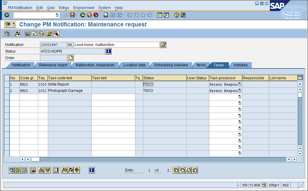Image resolution: width=308 pixels, height=191 pixels.
Task: Click the 'Photograph Damage' cell
Action: point(70,91)
